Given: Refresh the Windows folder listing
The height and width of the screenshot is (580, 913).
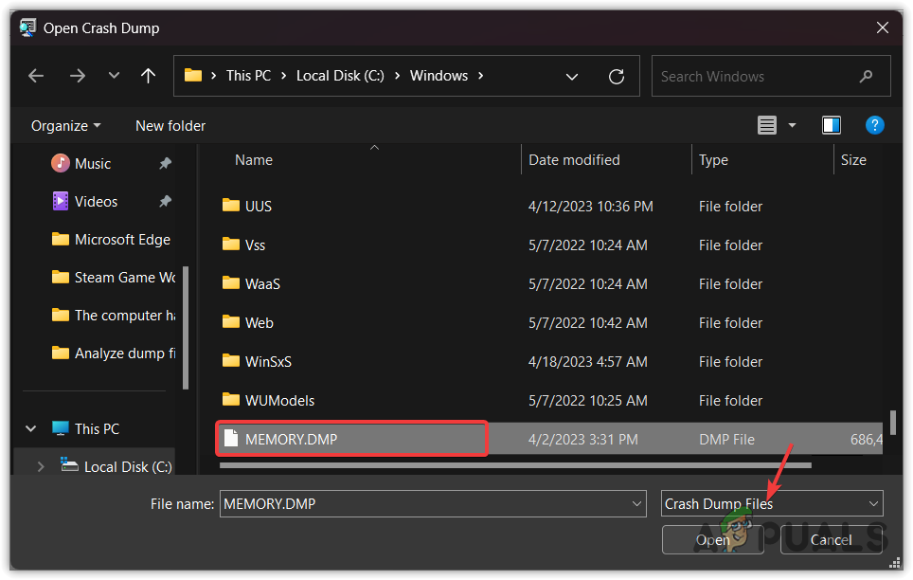Looking at the screenshot, I should pyautogui.click(x=616, y=77).
